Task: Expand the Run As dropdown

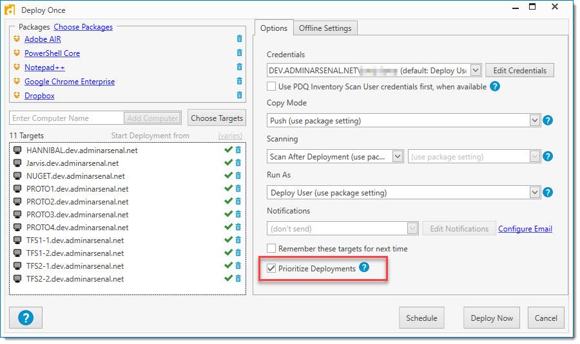Action: tap(534, 192)
